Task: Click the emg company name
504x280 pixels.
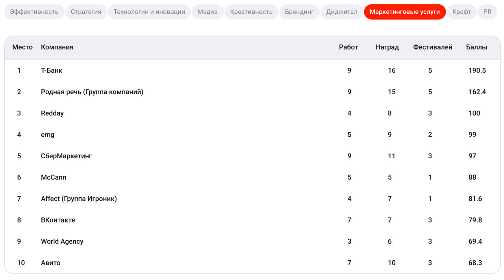Action: click(x=48, y=135)
